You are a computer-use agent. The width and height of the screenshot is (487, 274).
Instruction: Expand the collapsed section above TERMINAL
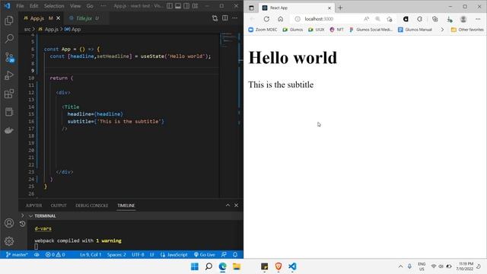click(22, 215)
